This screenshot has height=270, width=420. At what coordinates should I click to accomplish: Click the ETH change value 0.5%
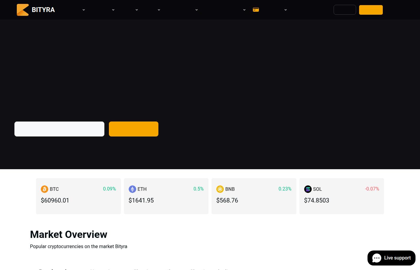point(199,189)
